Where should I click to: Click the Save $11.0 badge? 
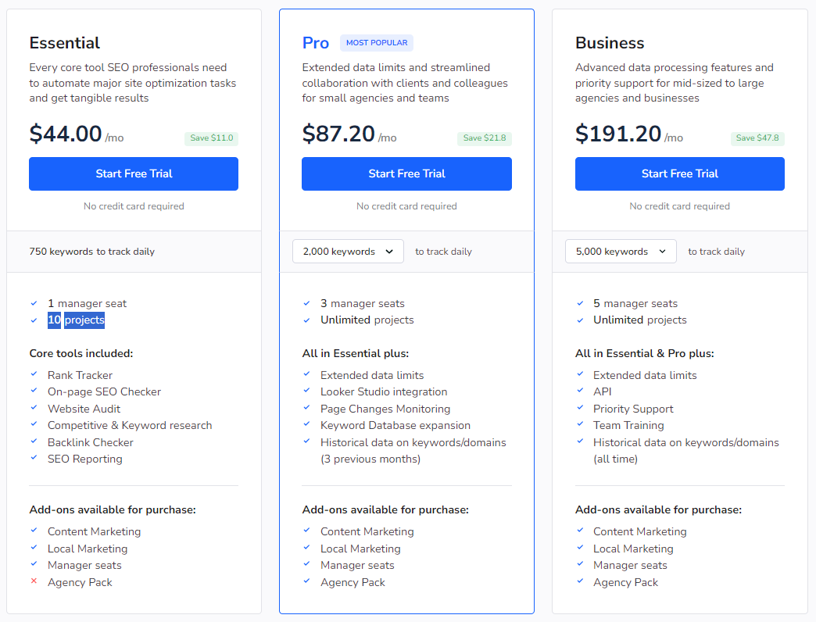(x=211, y=138)
